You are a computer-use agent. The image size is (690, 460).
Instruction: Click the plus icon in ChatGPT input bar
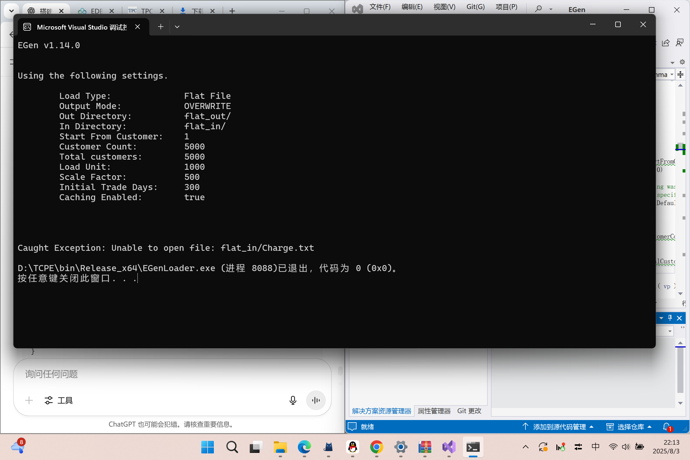29,400
